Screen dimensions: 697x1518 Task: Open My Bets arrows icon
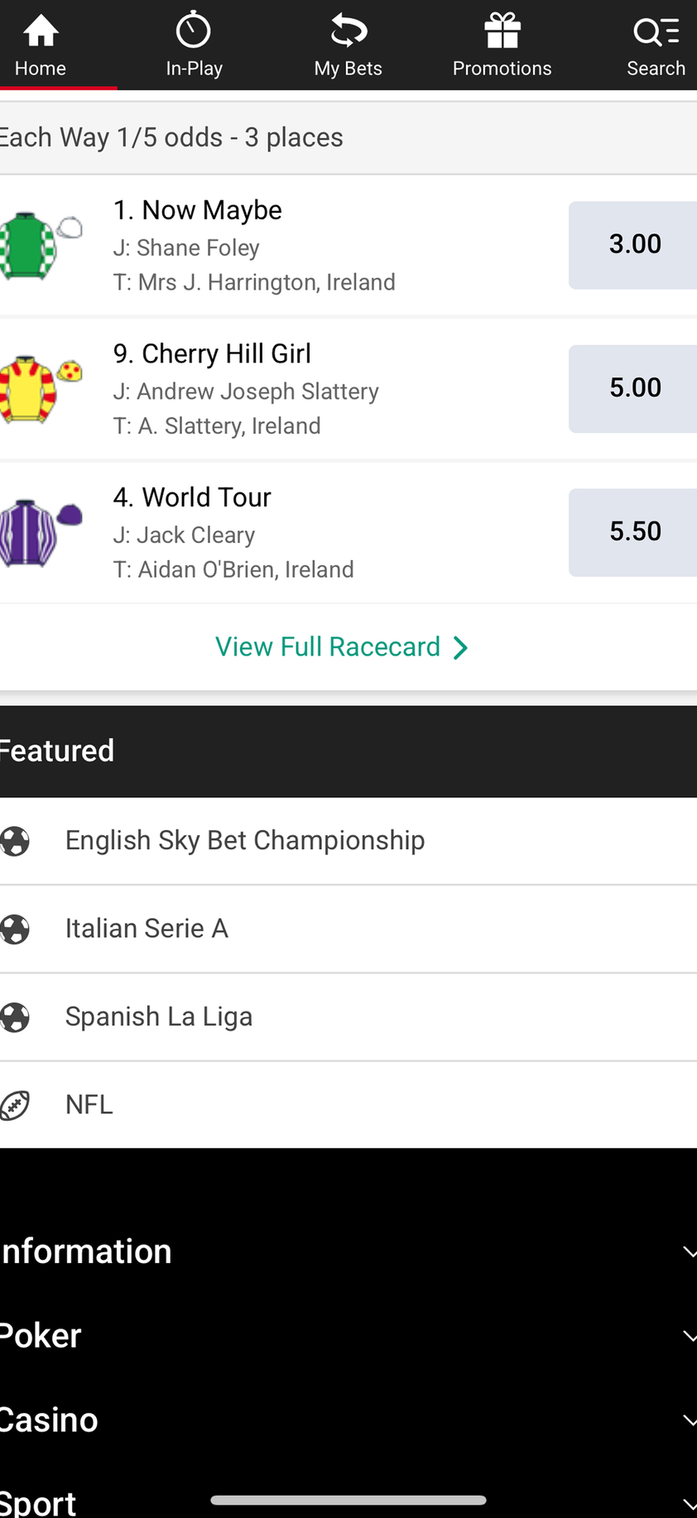(x=348, y=31)
